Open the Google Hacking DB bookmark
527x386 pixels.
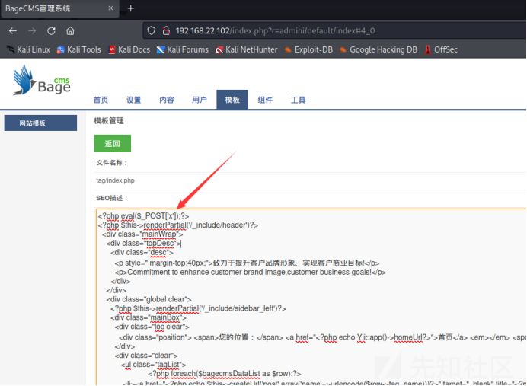[x=378, y=49]
